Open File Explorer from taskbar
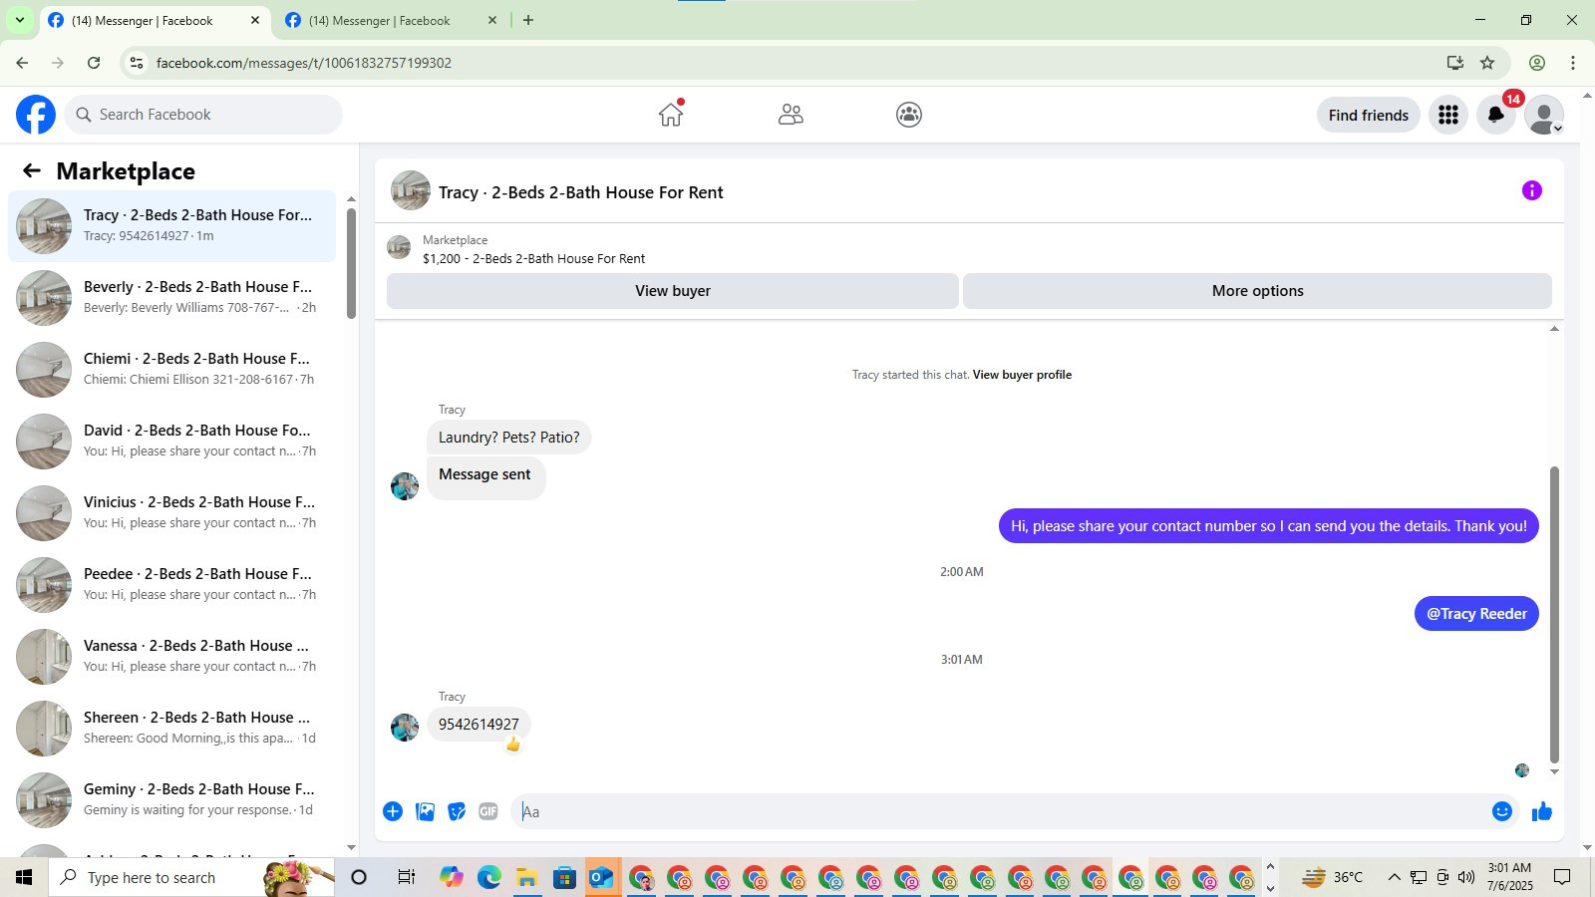Screen dimensions: 1595x897 527,877
